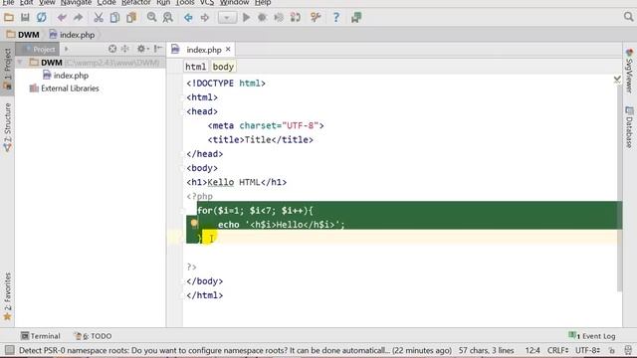Click the Listen for debug connections icon
The height and width of the screenshot is (358, 637).
click(296, 18)
